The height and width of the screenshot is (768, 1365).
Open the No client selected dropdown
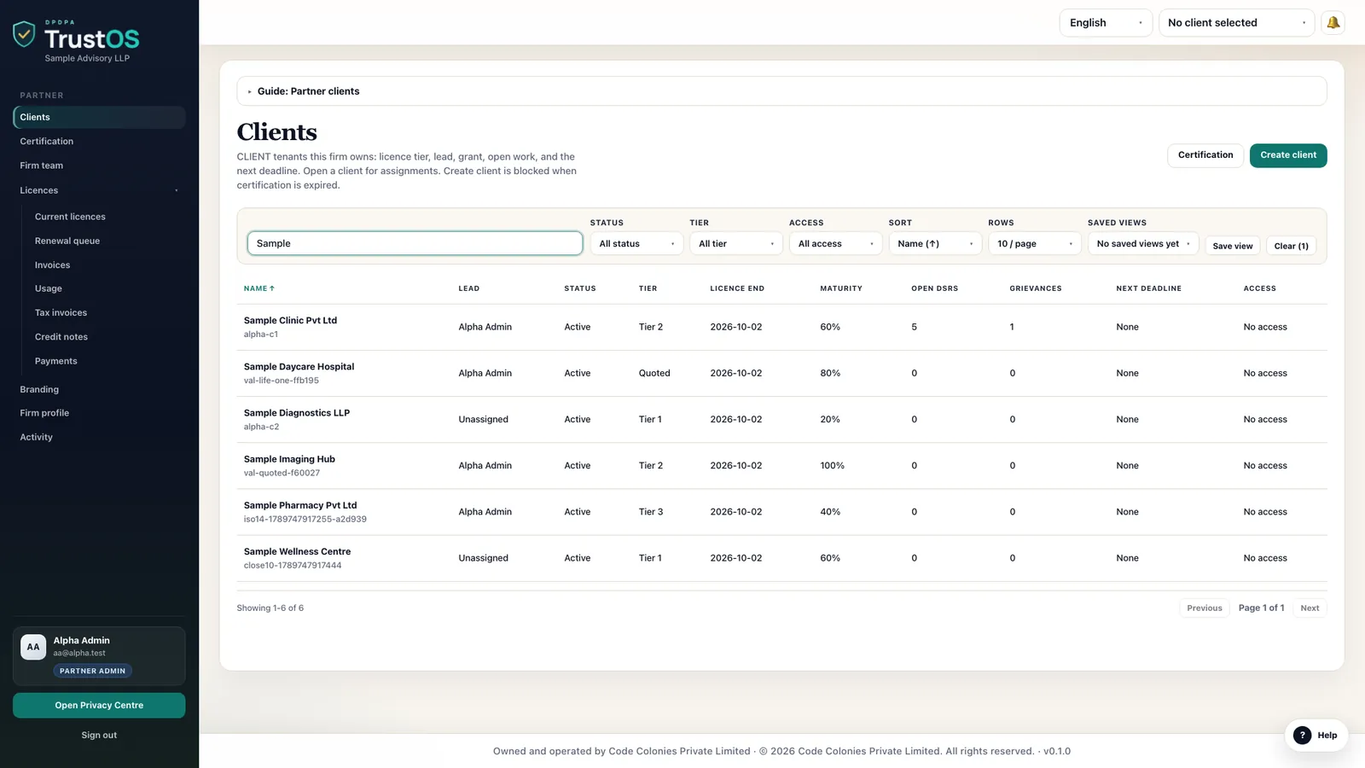click(1236, 23)
